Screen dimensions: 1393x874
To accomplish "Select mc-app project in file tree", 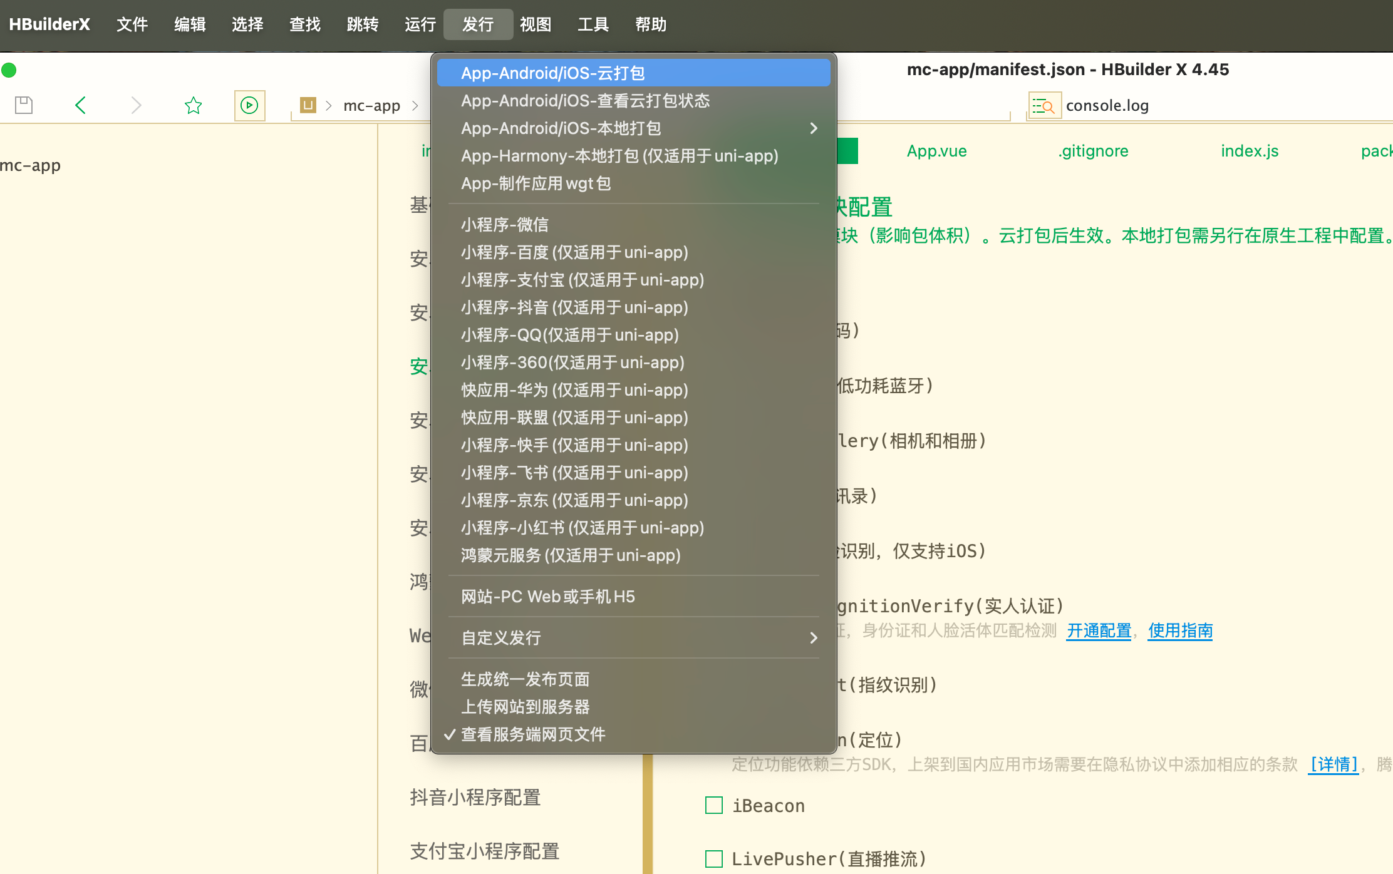I will coord(30,165).
